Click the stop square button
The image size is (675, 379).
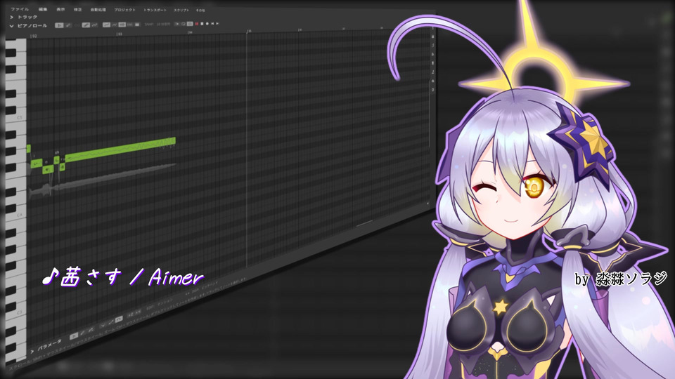(202, 24)
